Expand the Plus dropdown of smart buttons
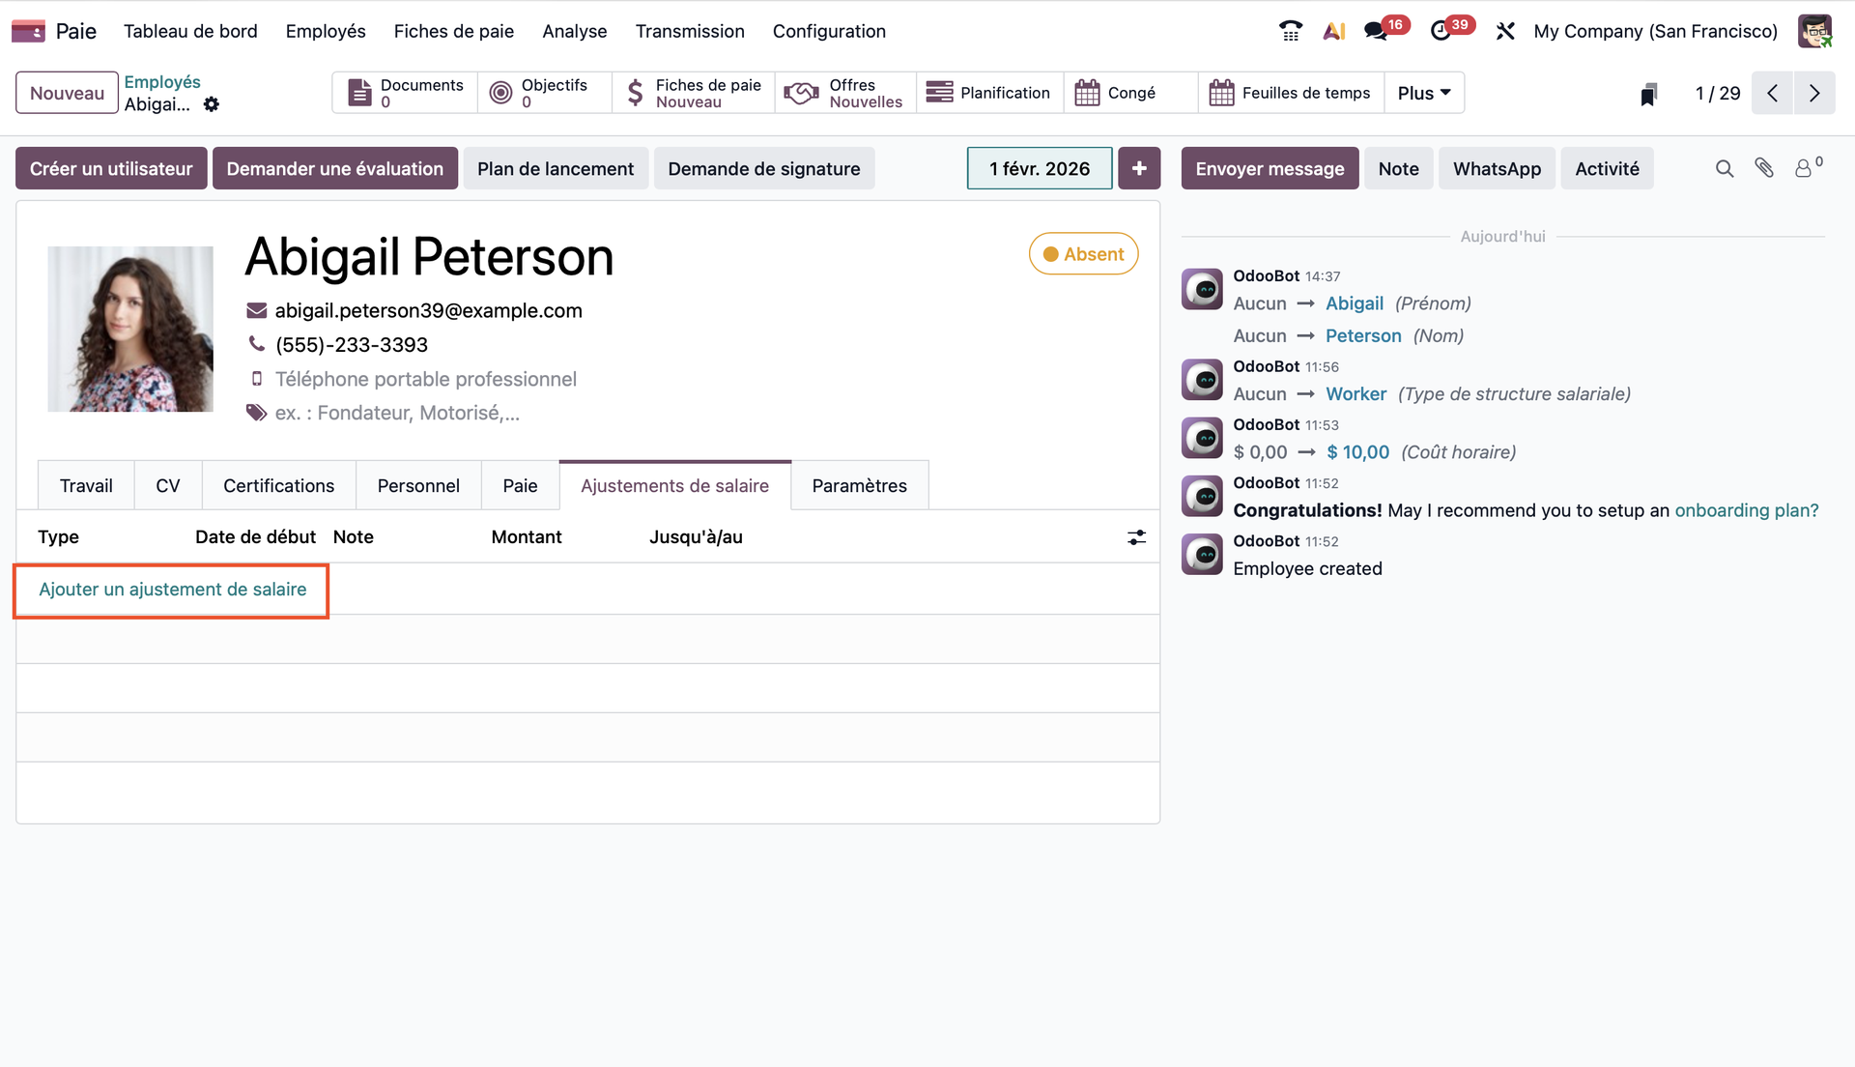 pos(1424,93)
